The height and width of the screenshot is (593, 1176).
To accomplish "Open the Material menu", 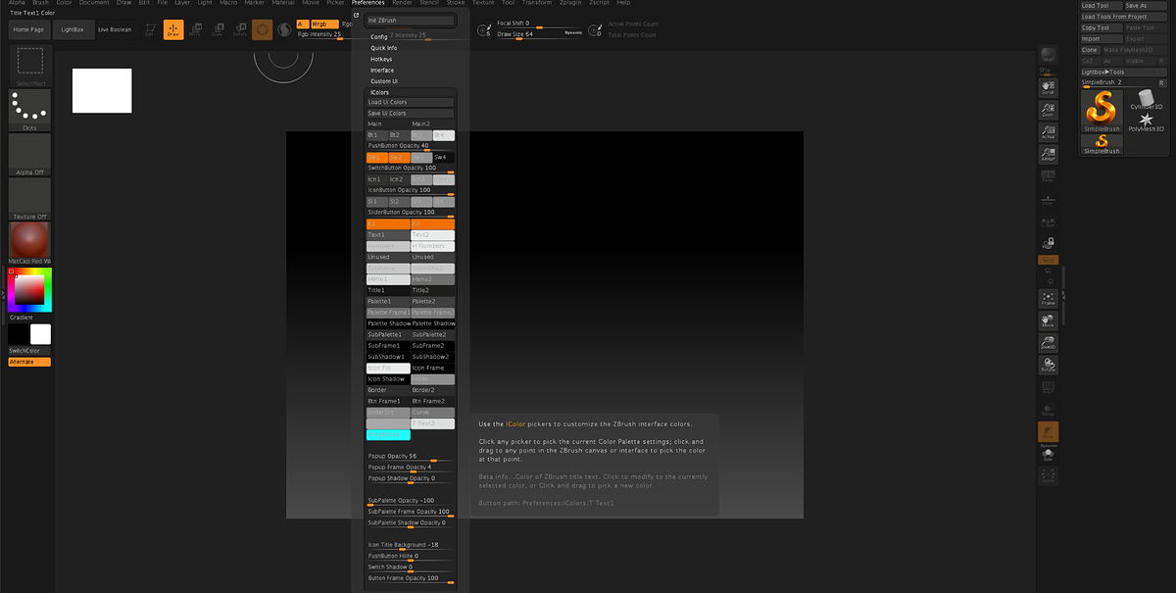I will (x=283, y=3).
